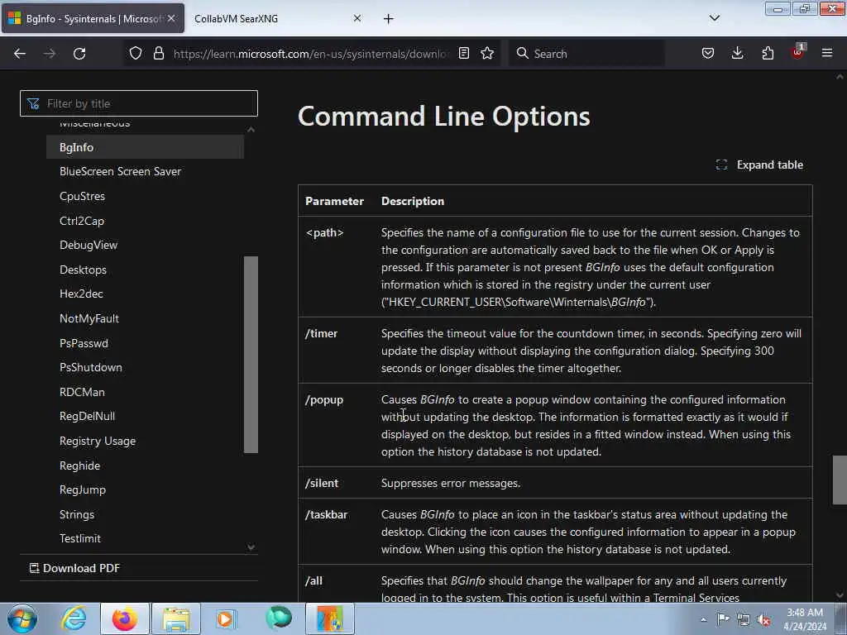Screen dimensions: 847x635
Task: Close the CollabVM SearXNG tab
Action: point(357,18)
